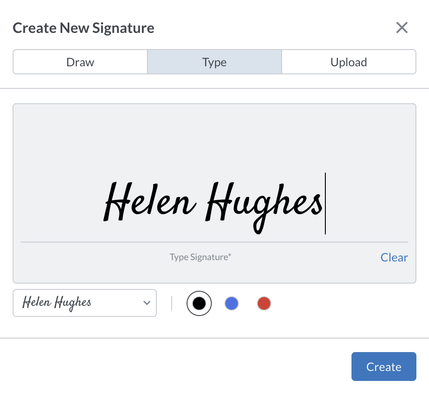The image size is (429, 394).
Task: Click the divider between font and colors
Action: (x=172, y=303)
